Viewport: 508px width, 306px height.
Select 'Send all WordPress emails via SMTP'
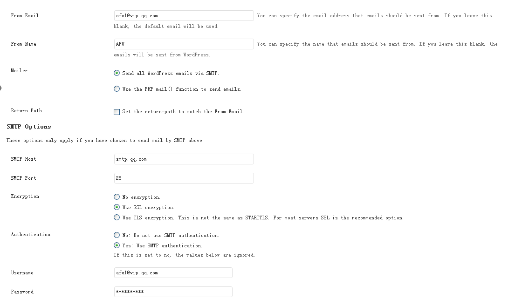(117, 73)
